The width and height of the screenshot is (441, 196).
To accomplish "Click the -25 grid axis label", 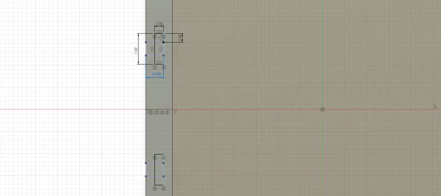I will (x=435, y=106).
